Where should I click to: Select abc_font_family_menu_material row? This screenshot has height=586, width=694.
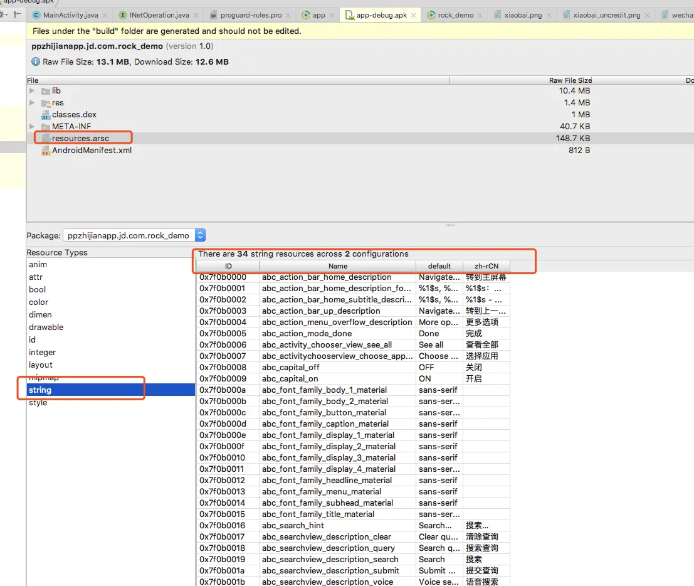pos(353,492)
